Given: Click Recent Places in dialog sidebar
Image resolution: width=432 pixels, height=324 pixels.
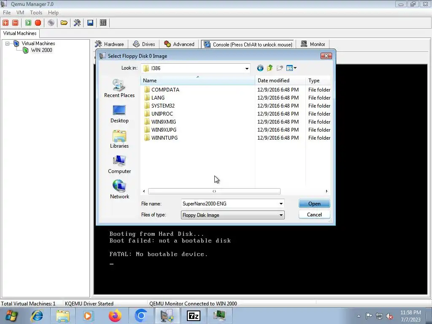Looking at the screenshot, I should coord(119,88).
